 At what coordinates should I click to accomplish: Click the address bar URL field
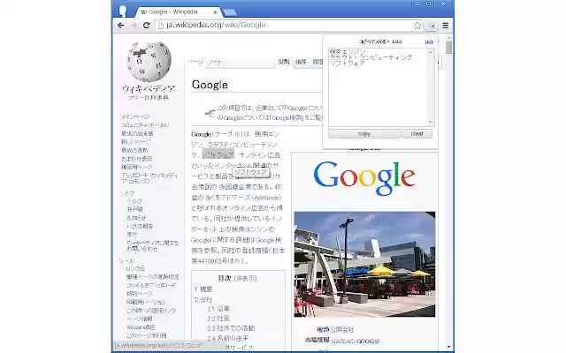coord(289,26)
